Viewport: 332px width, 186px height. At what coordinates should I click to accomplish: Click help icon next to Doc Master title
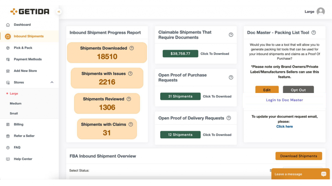click(314, 33)
